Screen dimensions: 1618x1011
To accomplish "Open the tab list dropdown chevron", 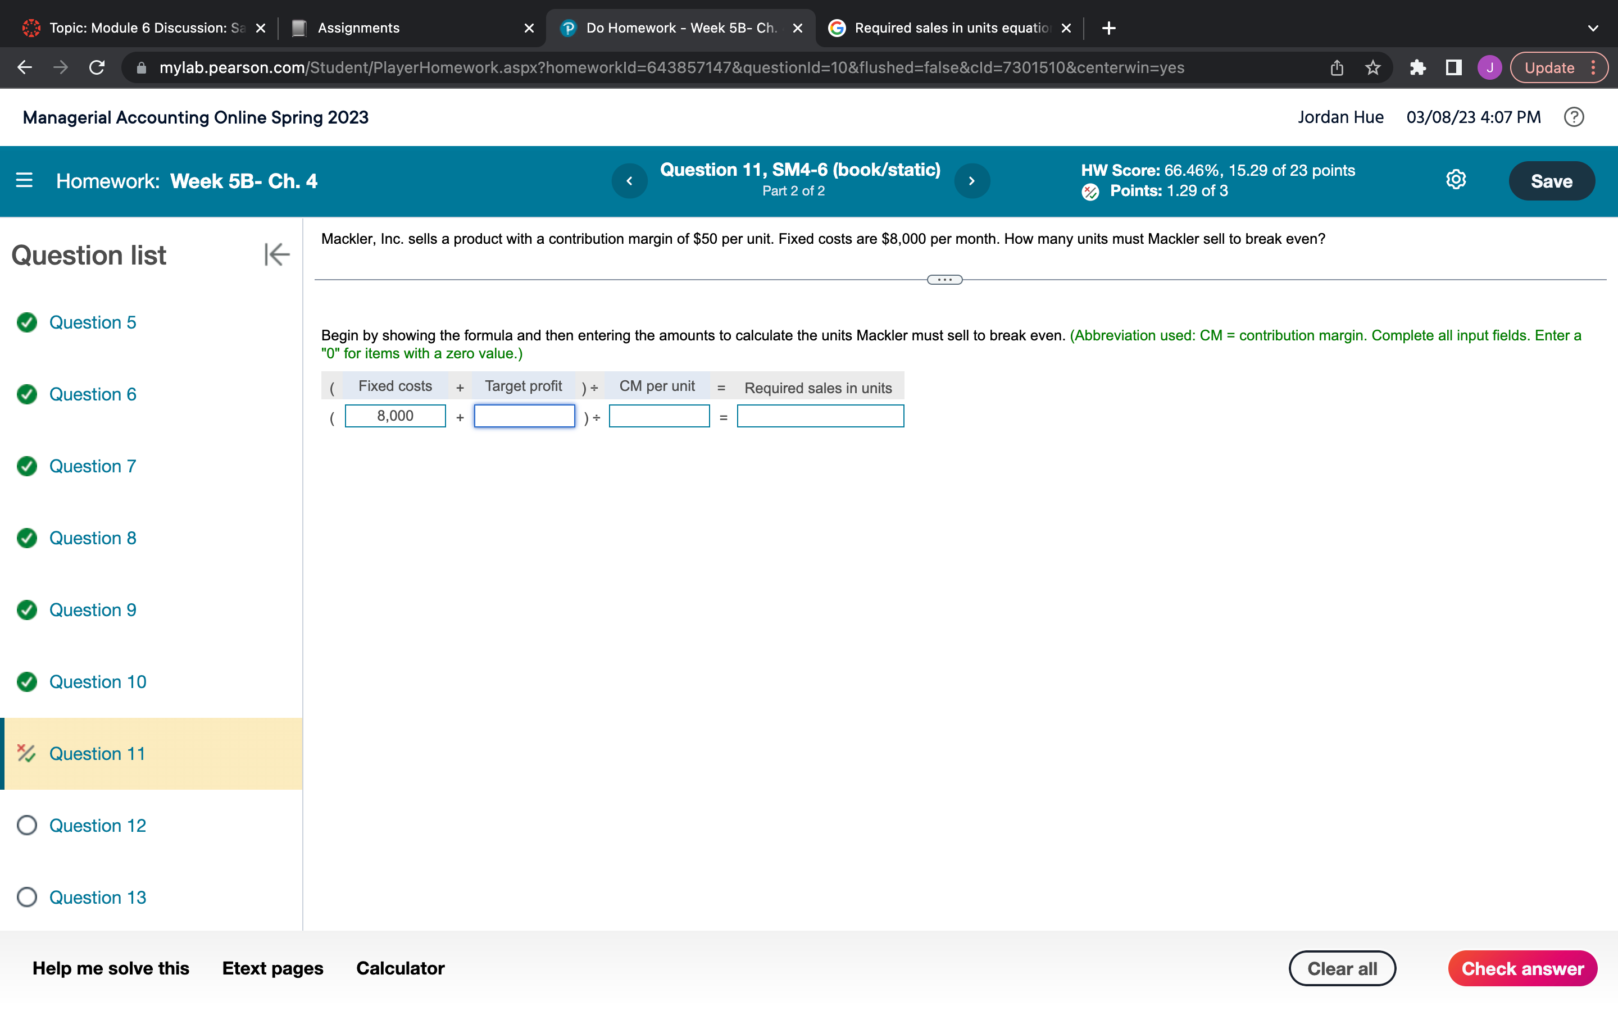I will (x=1593, y=28).
